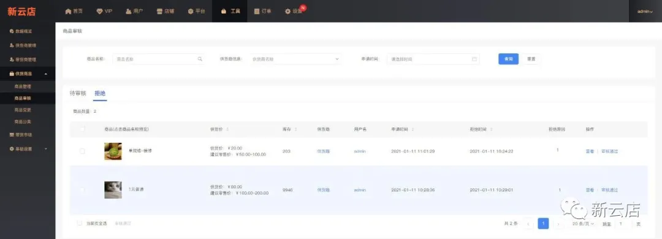Check the box for the 20.00 priced product row
The height and width of the screenshot is (239, 662).
pyautogui.click(x=82, y=151)
